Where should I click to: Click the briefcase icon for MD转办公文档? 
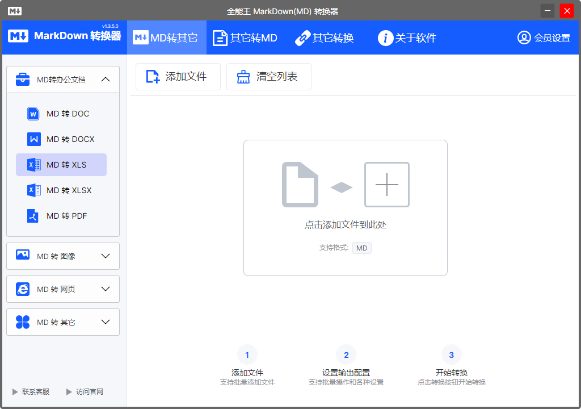[x=23, y=79]
